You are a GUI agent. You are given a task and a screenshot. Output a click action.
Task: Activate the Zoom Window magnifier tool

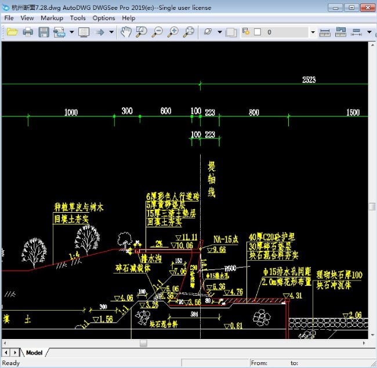pos(141,32)
